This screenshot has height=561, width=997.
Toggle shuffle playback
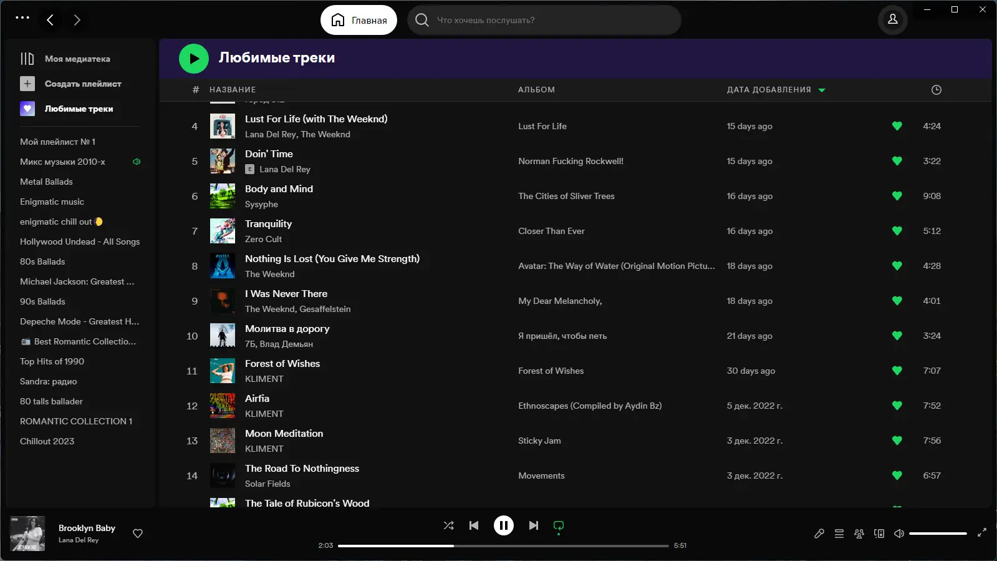click(x=448, y=525)
